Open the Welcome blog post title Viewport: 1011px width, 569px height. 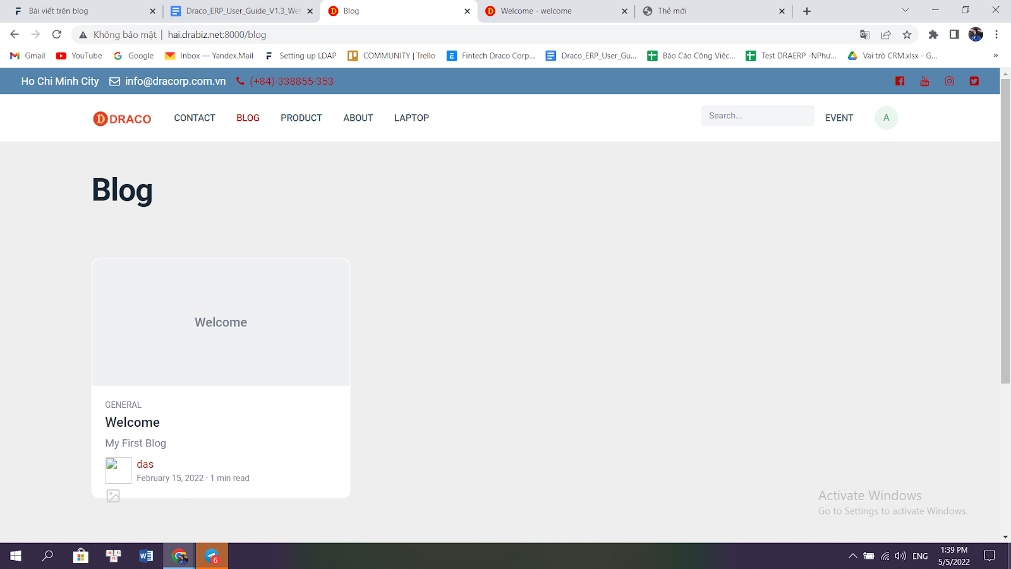click(x=132, y=422)
